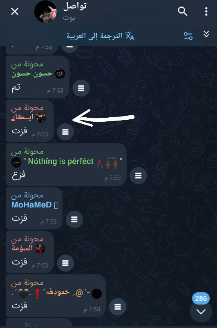Image resolution: width=217 pixels, height=328 pixels.
Task: Tap the Nothing is perfect sender name
Action: pyautogui.click(x=60, y=161)
